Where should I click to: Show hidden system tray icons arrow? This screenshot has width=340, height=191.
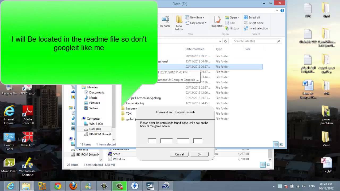coord(274,186)
